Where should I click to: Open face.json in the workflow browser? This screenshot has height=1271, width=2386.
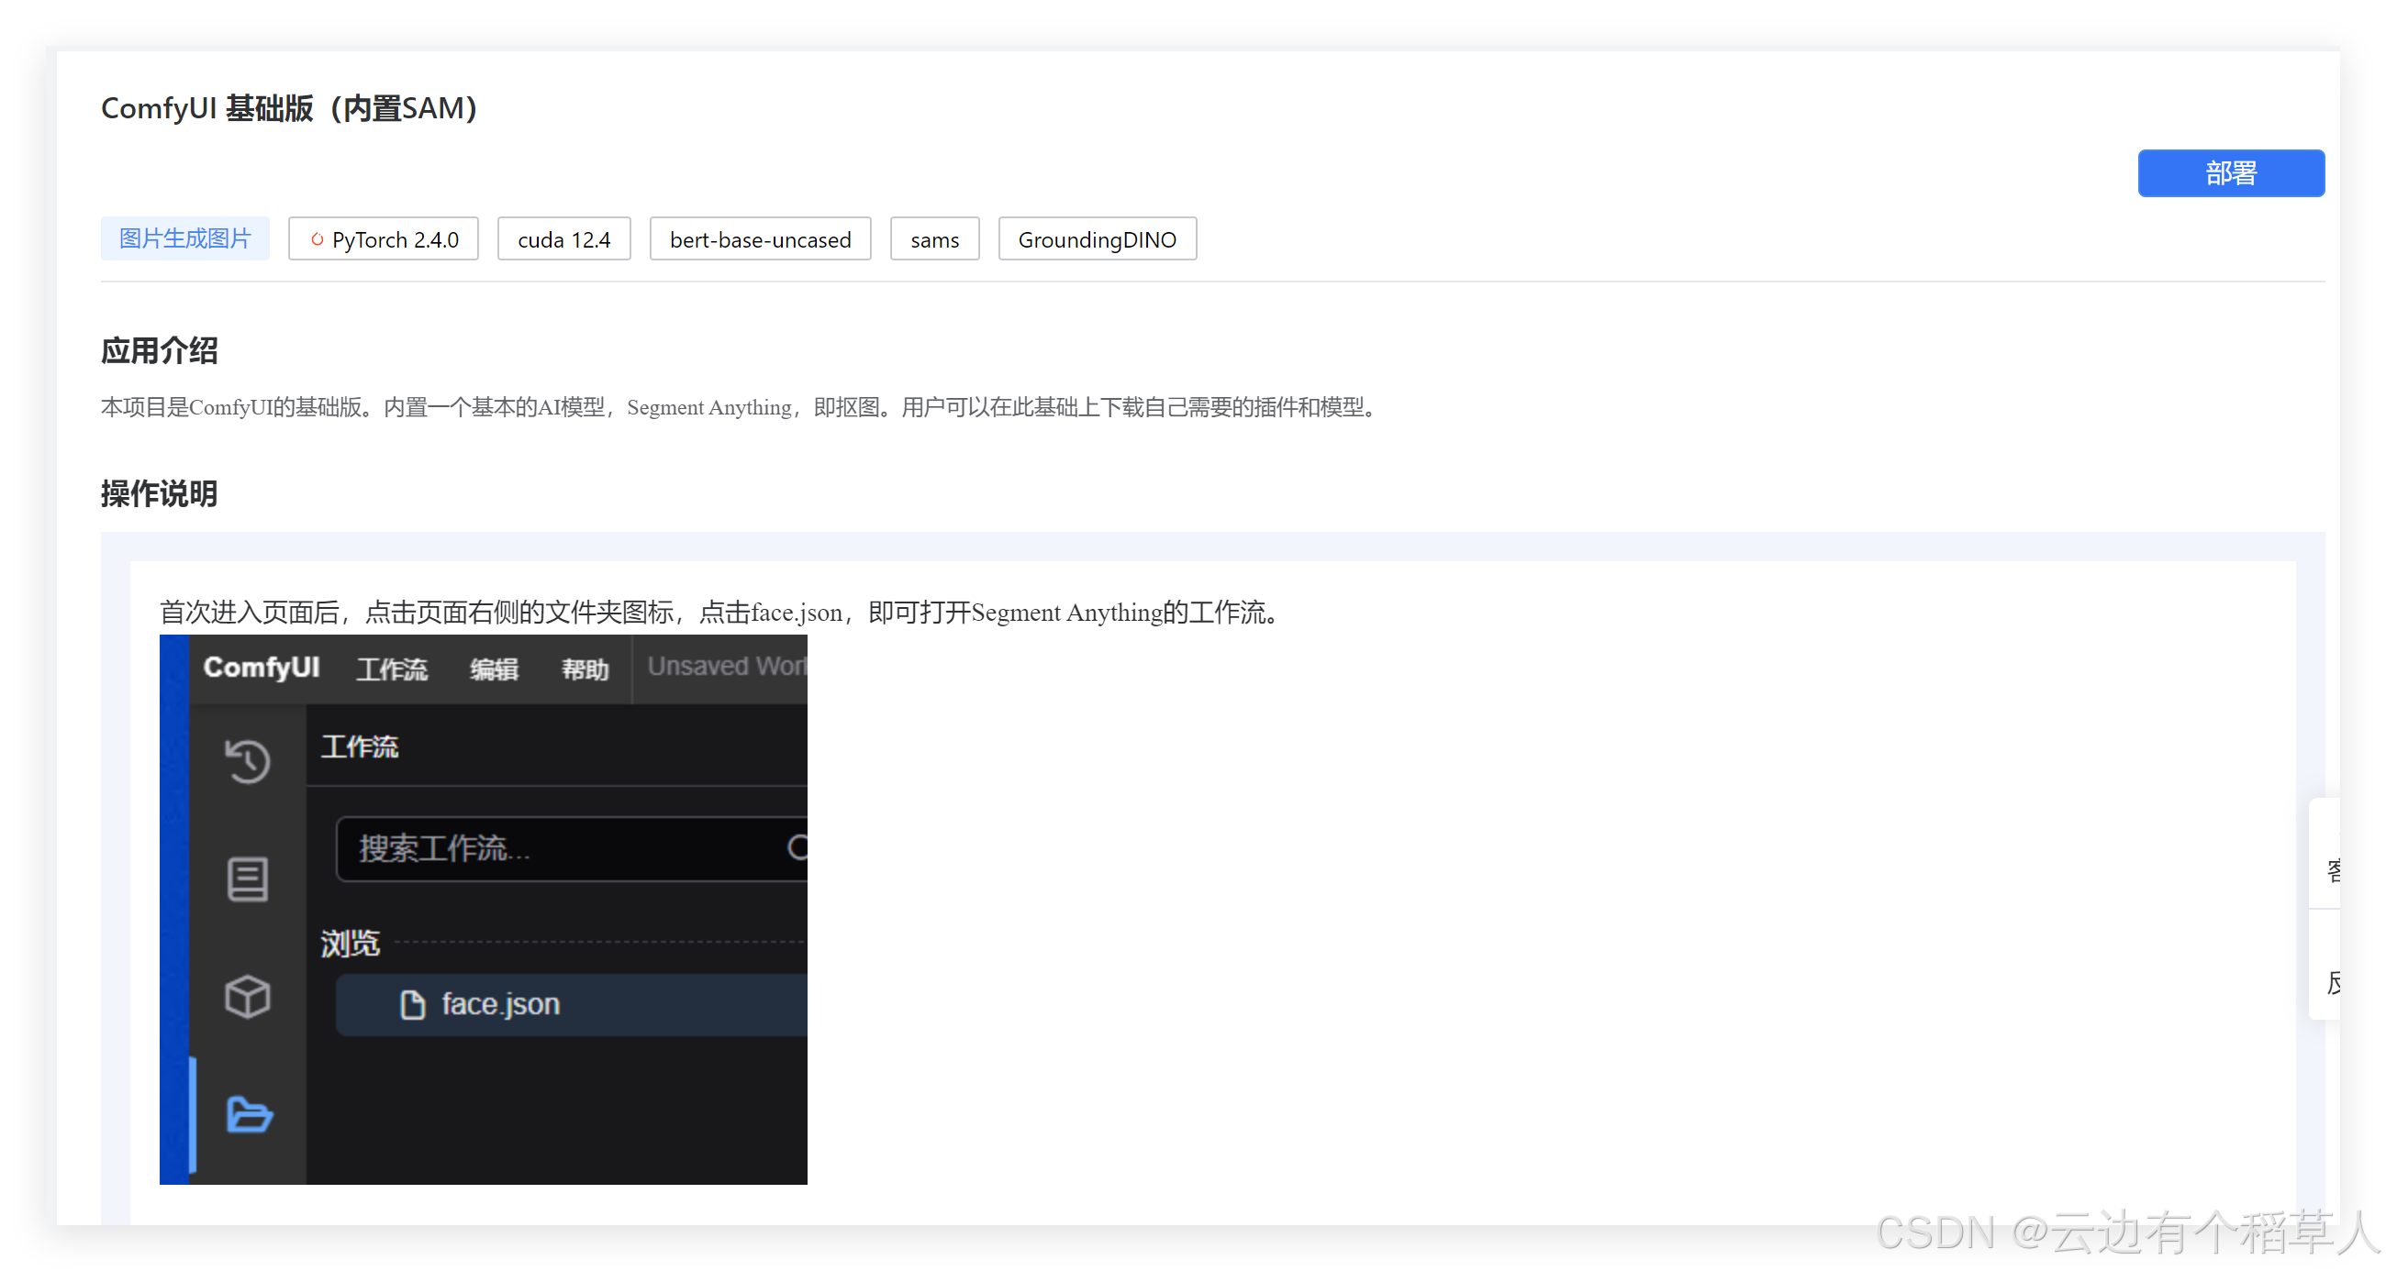click(x=501, y=1004)
